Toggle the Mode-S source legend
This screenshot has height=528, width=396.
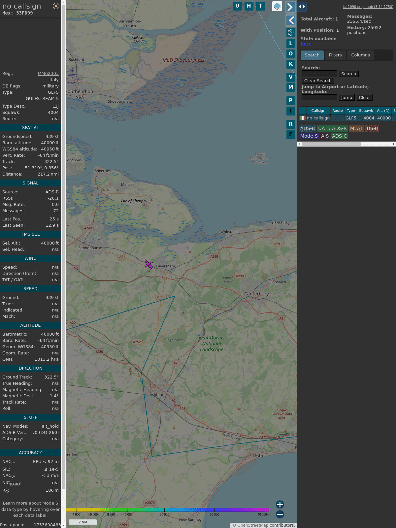tap(309, 136)
